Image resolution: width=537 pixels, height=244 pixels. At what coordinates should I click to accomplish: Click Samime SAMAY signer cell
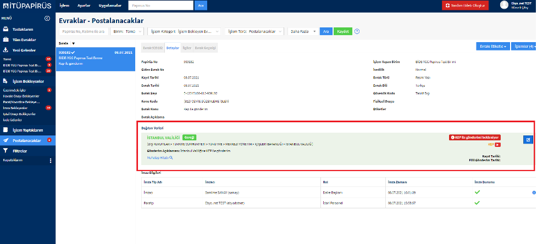pos(262,192)
